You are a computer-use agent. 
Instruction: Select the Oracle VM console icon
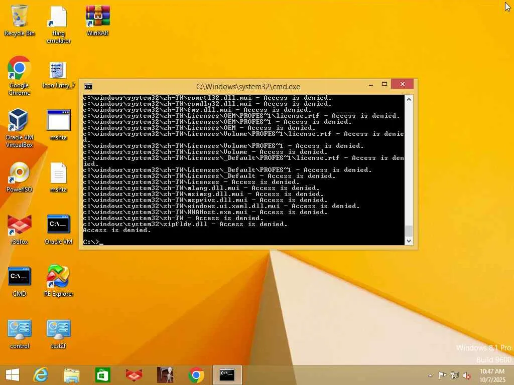[58, 229]
